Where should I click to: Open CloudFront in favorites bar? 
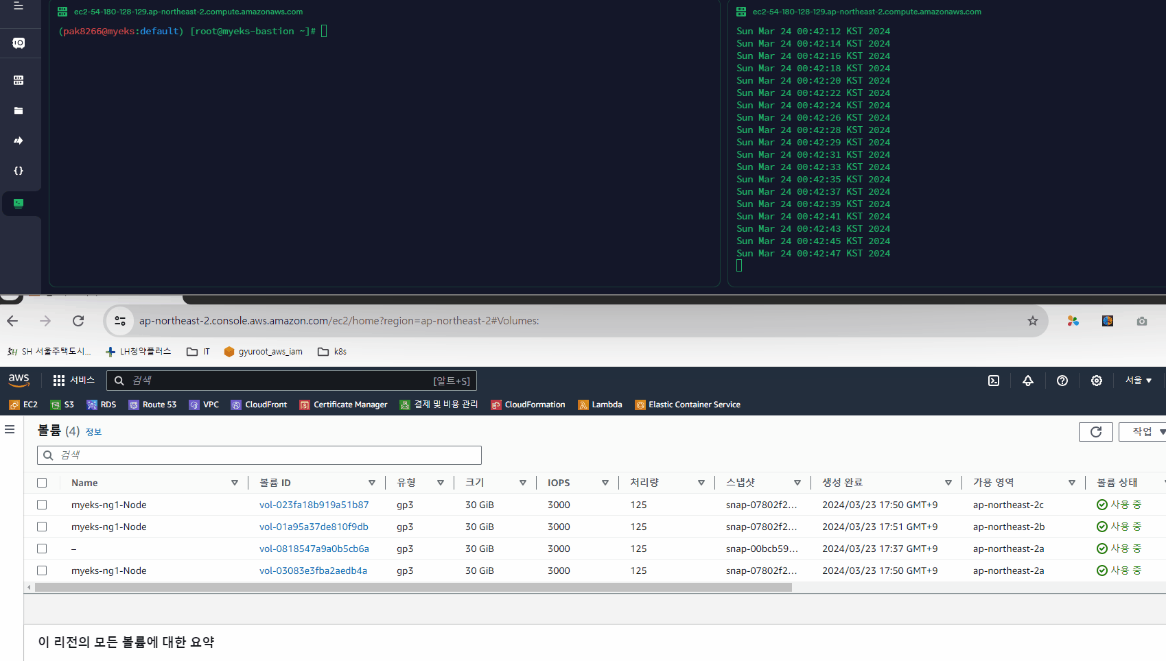click(x=259, y=405)
